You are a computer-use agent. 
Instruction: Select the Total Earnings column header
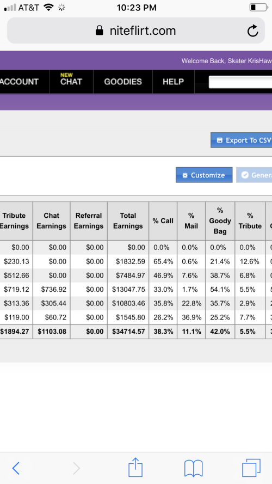128,220
